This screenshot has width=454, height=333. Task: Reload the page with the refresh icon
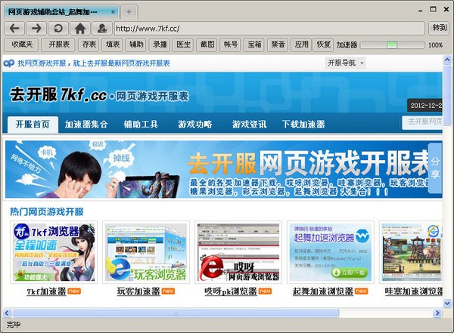58,29
